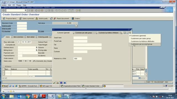Click the Propose items button
The height and width of the screenshot is (99, 177).
(10, 18)
